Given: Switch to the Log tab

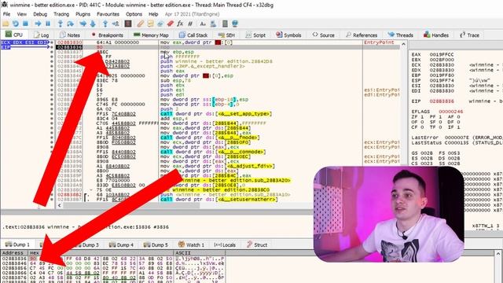Looking at the screenshot, I should pyautogui.click(x=42, y=35).
